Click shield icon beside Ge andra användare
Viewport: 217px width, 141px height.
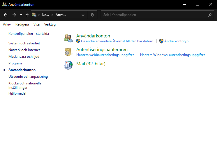point(78,41)
